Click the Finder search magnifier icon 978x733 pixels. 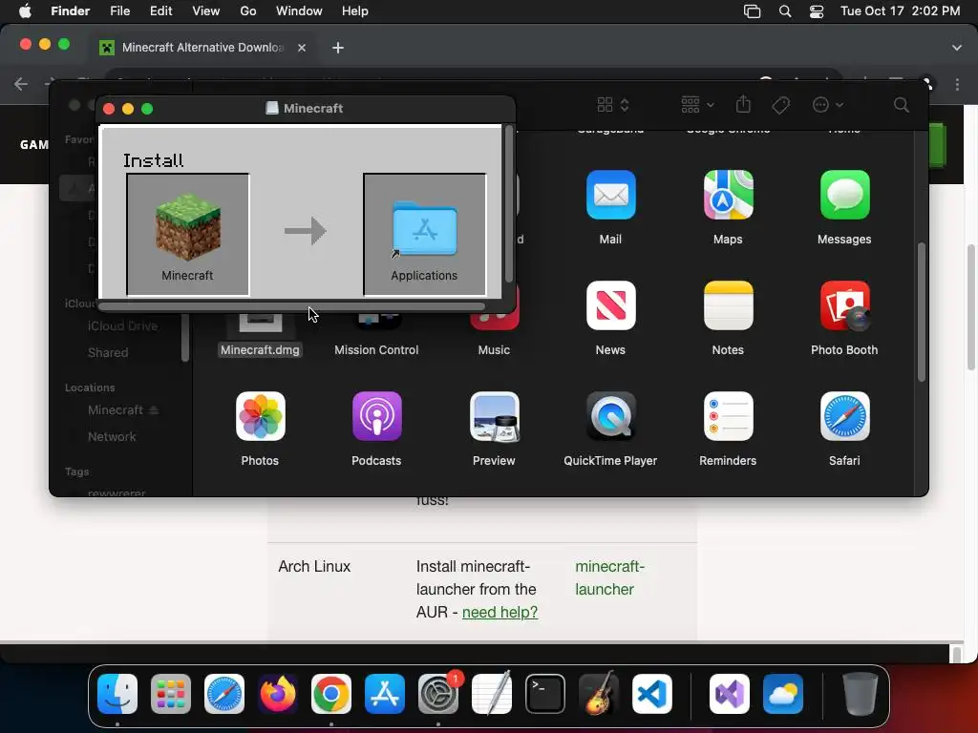[901, 105]
